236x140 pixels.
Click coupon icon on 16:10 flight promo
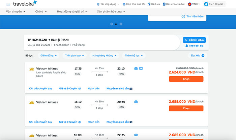point(131,122)
